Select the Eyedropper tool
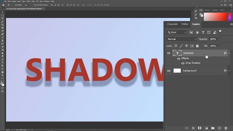 (x=3, y=31)
